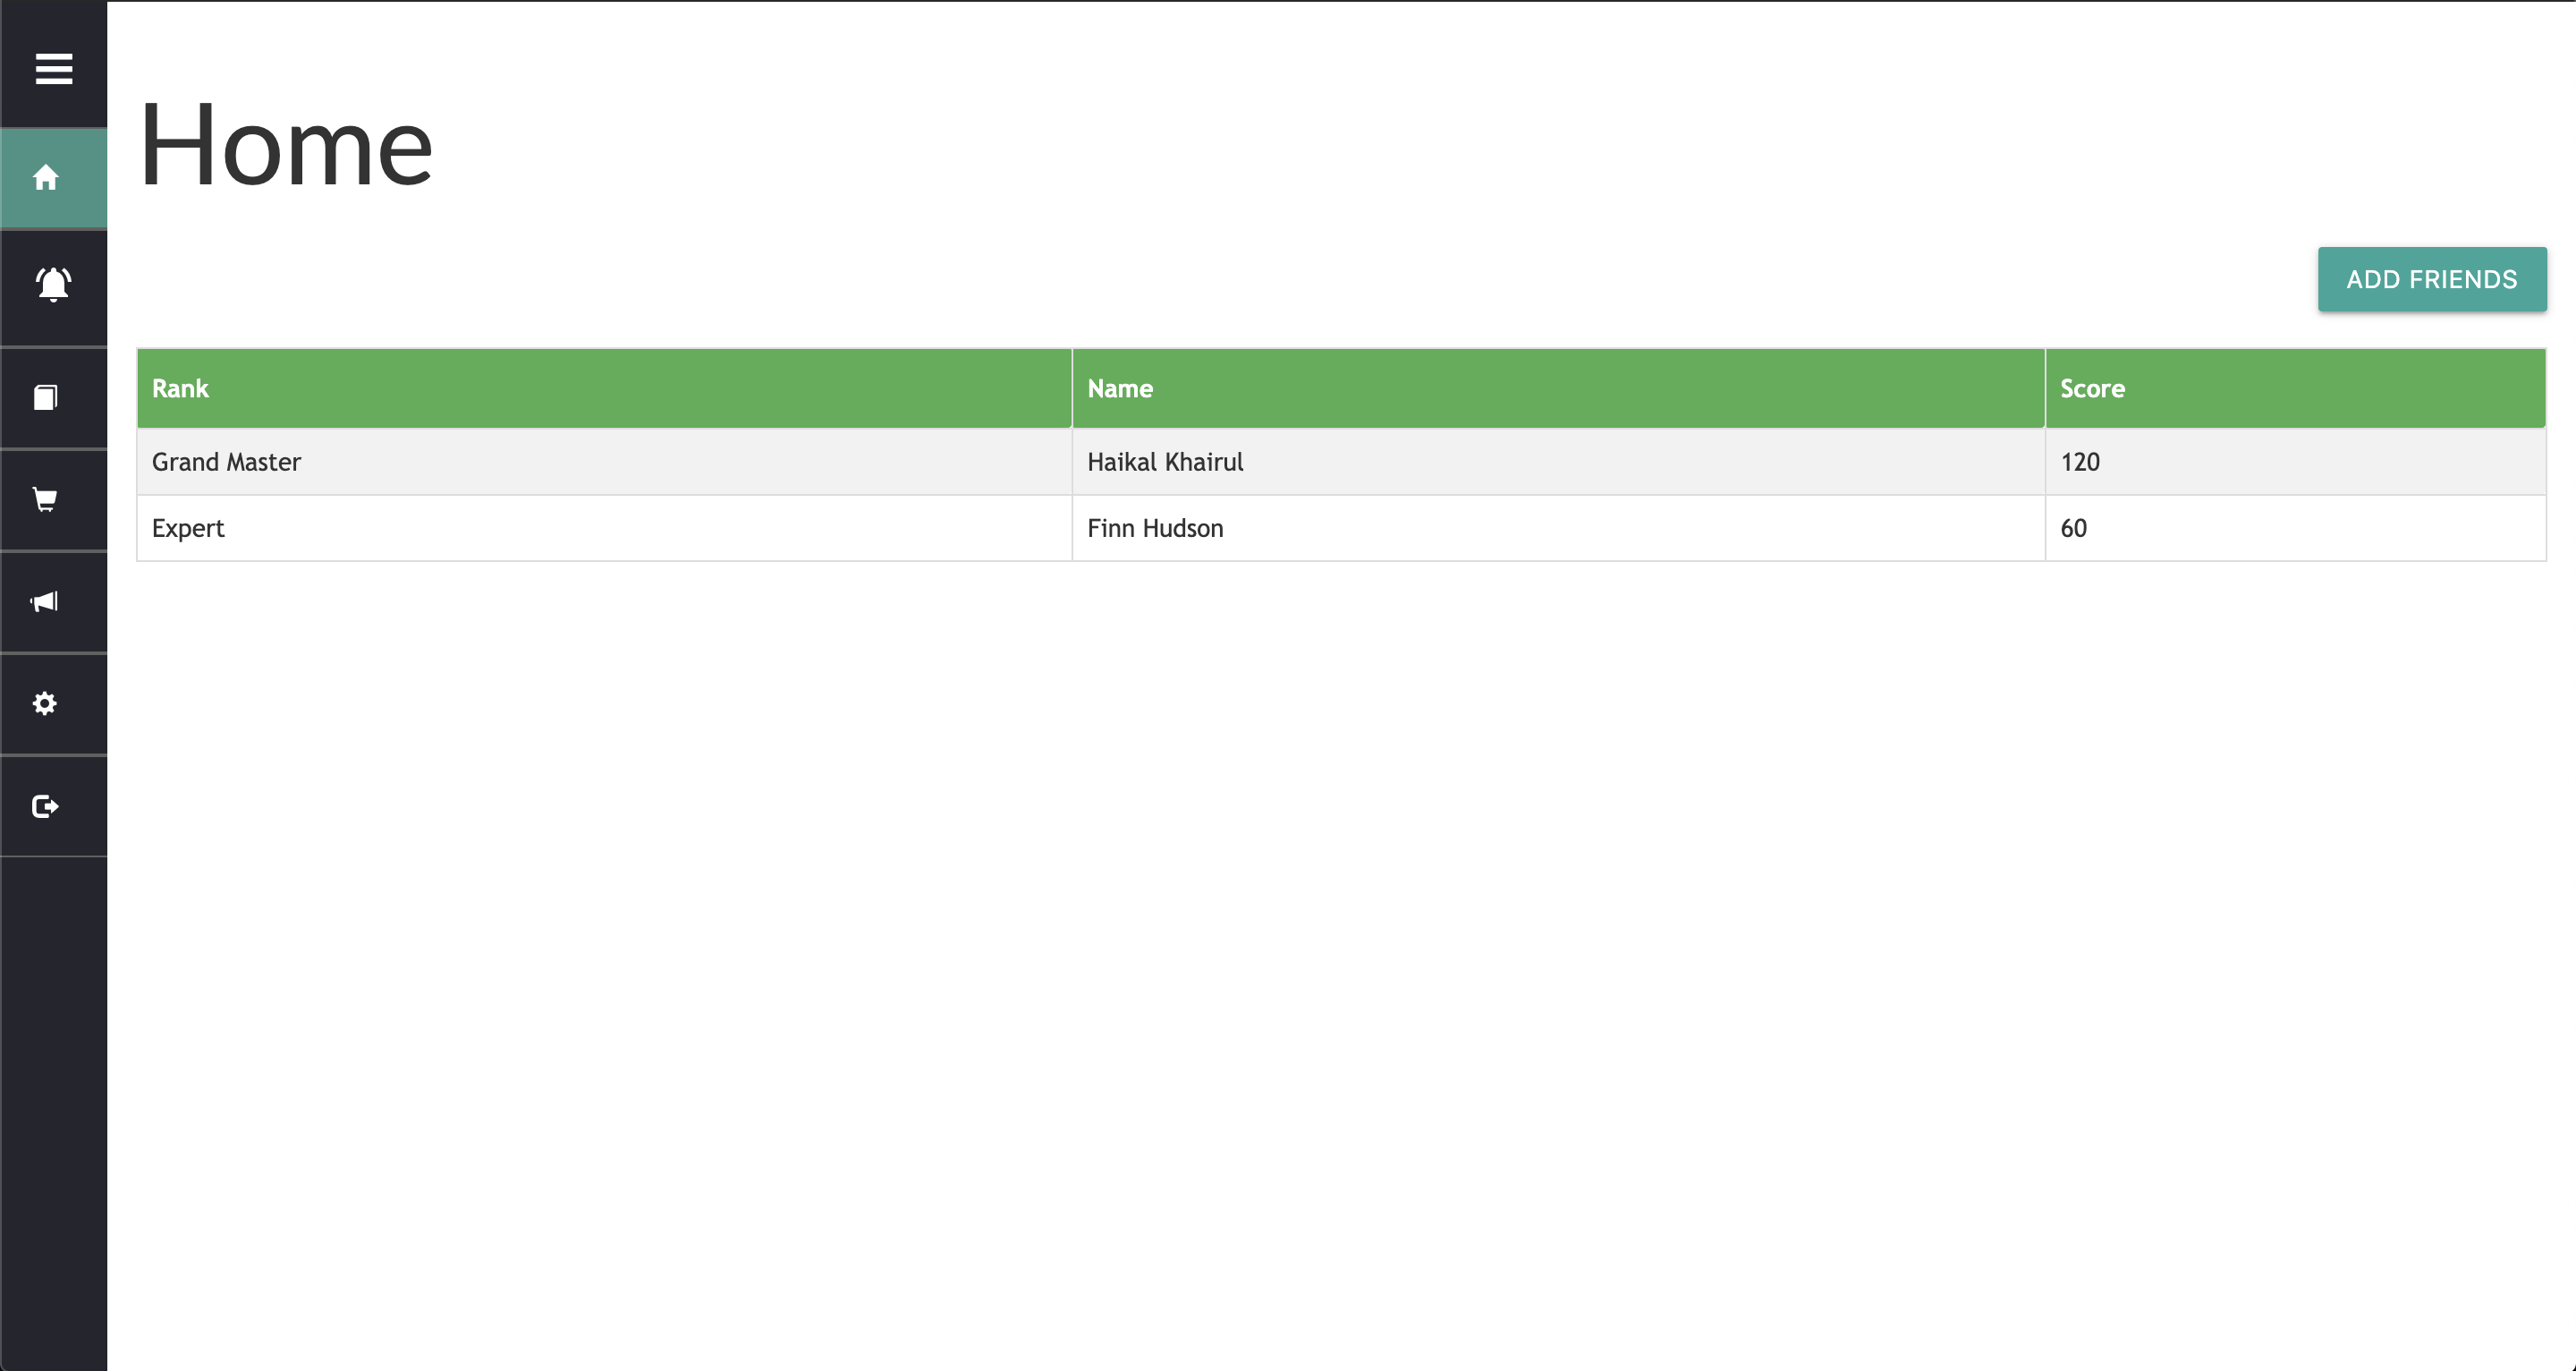Select the Haikal Khairul name cell
Image resolution: width=2576 pixels, height=1371 pixels.
tap(1165, 463)
